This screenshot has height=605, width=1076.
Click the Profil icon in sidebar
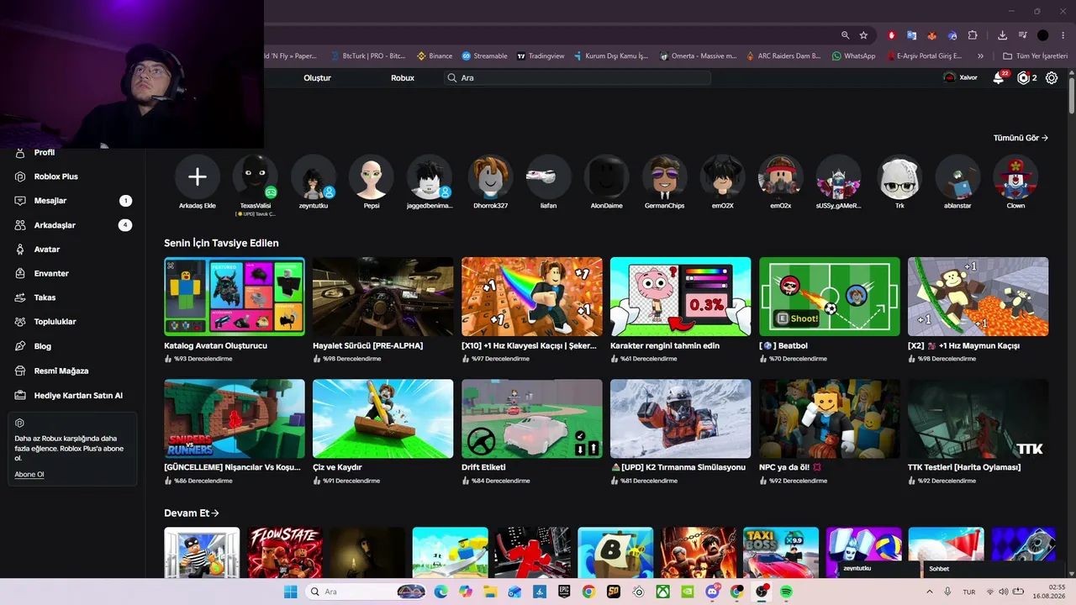click(20, 153)
